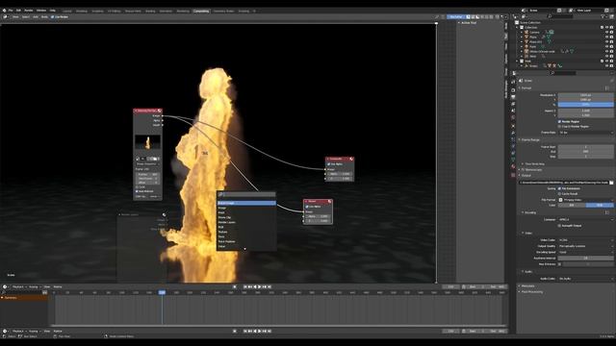Click the outliner filter funnel icon
616x346 pixels.
(603, 16)
